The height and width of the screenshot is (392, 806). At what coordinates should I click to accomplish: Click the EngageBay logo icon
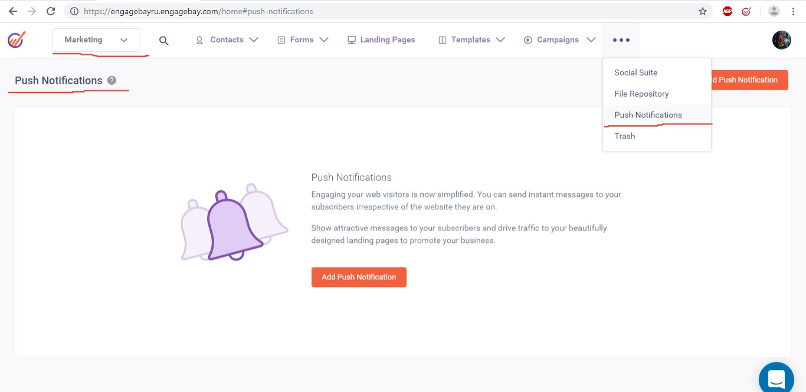pos(17,40)
